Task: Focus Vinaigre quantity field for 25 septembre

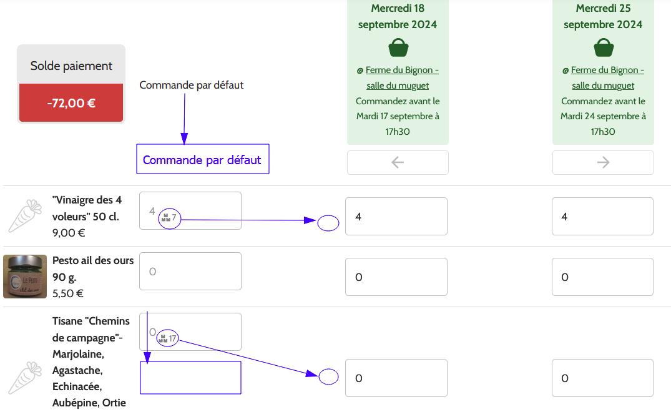Action: 602,217
